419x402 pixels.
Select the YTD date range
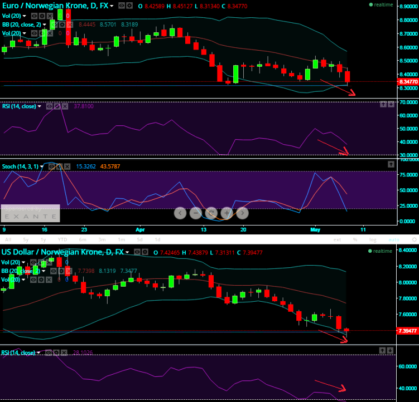[62, 239]
